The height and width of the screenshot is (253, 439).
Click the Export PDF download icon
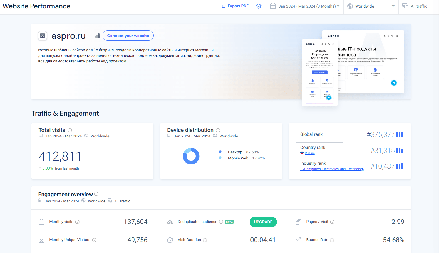(224, 6)
